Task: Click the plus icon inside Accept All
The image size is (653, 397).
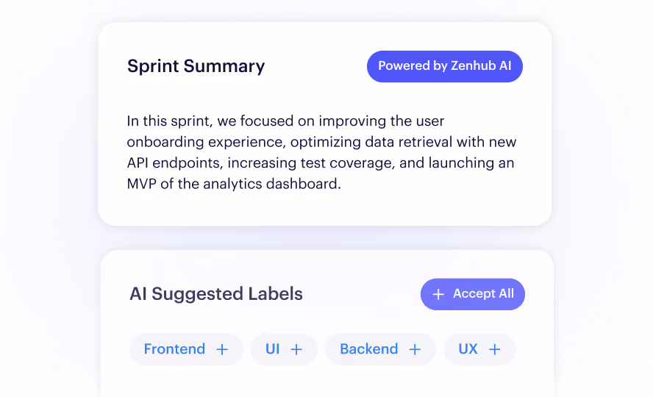Action: (438, 294)
